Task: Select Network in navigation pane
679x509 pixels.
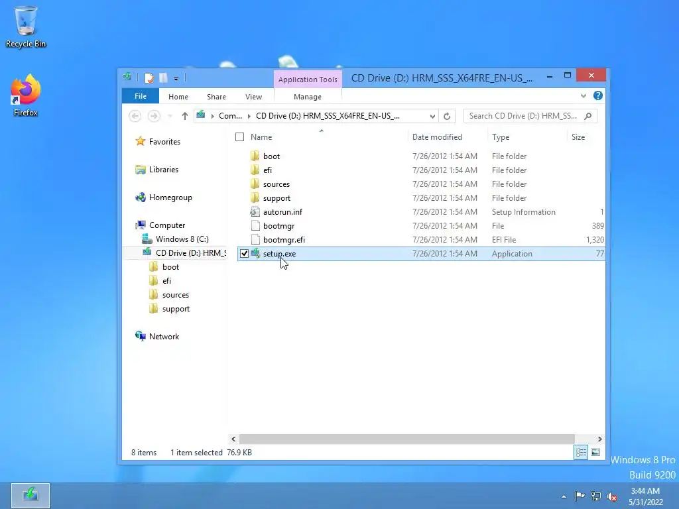Action: 164,336
